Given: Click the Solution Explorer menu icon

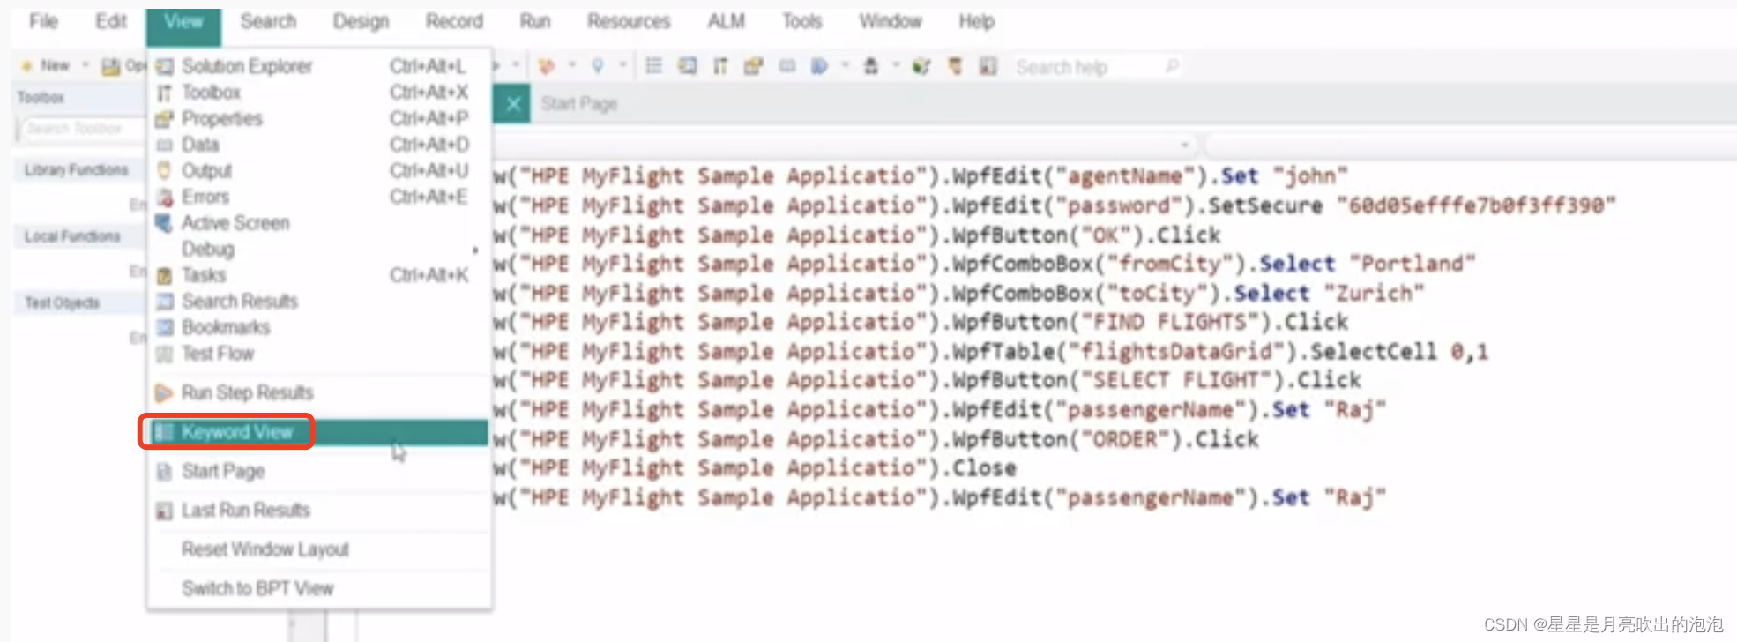Looking at the screenshot, I should point(164,66).
